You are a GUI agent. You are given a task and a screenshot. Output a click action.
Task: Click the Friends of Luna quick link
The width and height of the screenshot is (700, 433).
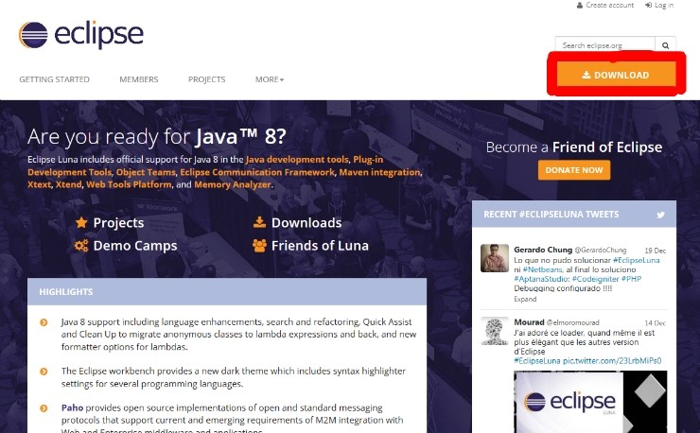coord(320,246)
